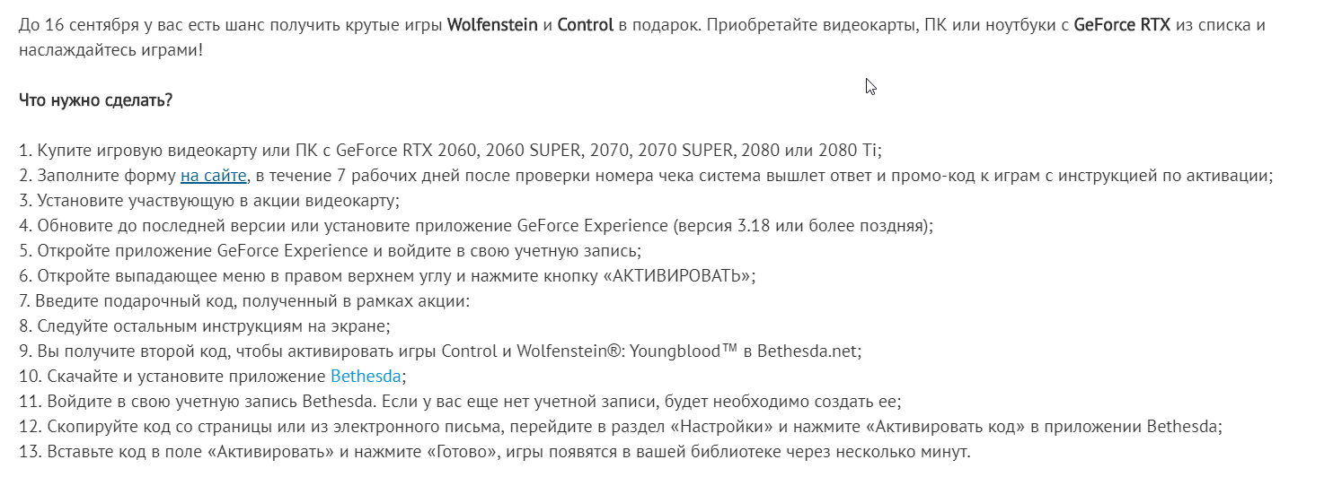Click step 5 about opening GeForce Experience
Image resolution: width=1333 pixels, height=477 pixels.
(x=330, y=250)
